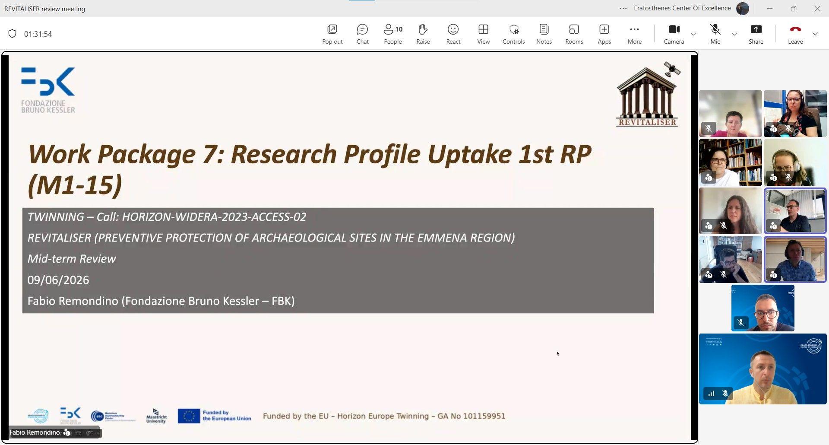
Task: Leave the meeting
Action: [x=795, y=34]
